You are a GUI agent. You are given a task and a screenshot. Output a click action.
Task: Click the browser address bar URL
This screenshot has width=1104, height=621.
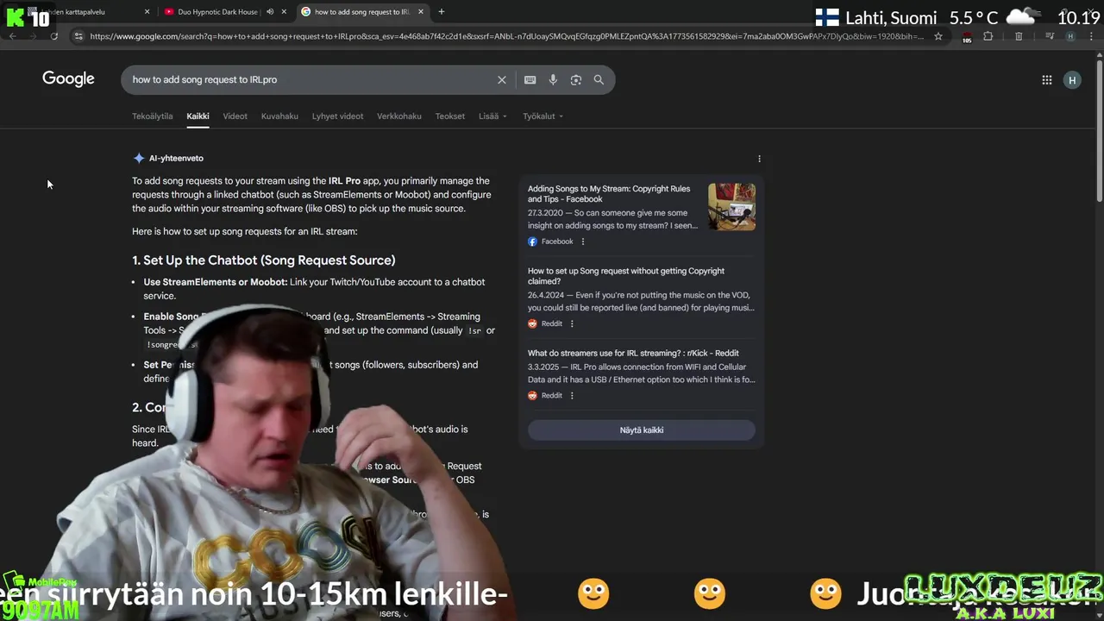pos(506,36)
